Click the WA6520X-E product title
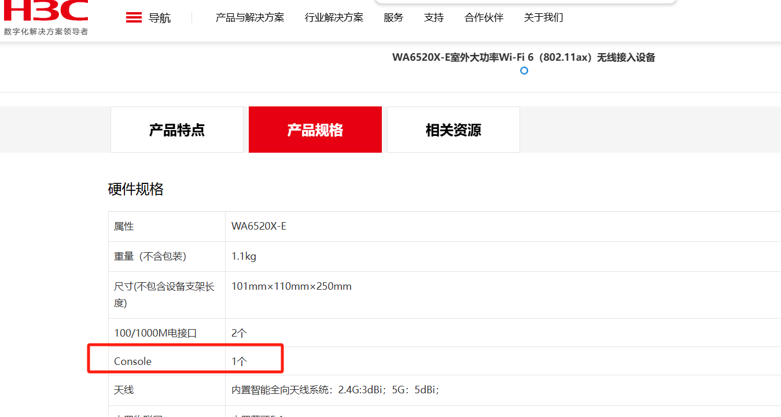Viewport: 781px width, 417px height. click(x=524, y=57)
